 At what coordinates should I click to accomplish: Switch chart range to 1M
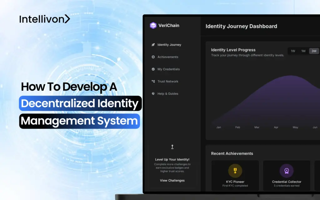pos(303,51)
